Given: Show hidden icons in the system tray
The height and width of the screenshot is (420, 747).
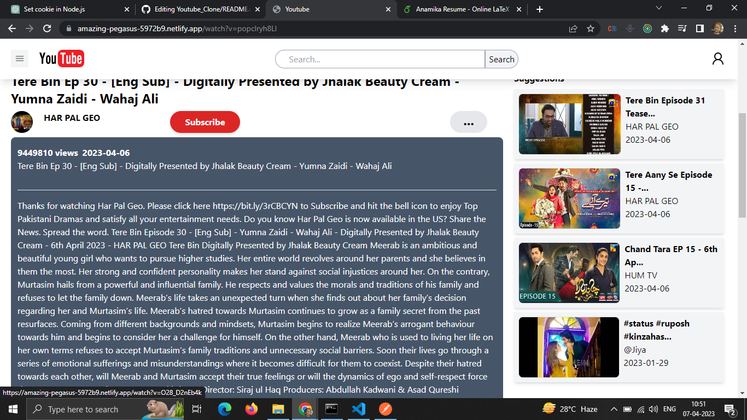Looking at the screenshot, I should tap(613, 409).
